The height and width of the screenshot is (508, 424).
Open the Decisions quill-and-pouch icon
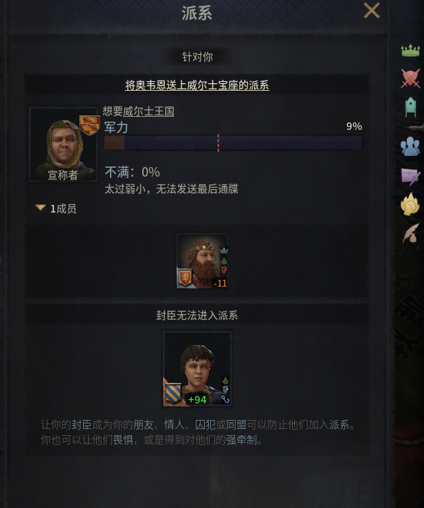[x=410, y=233]
